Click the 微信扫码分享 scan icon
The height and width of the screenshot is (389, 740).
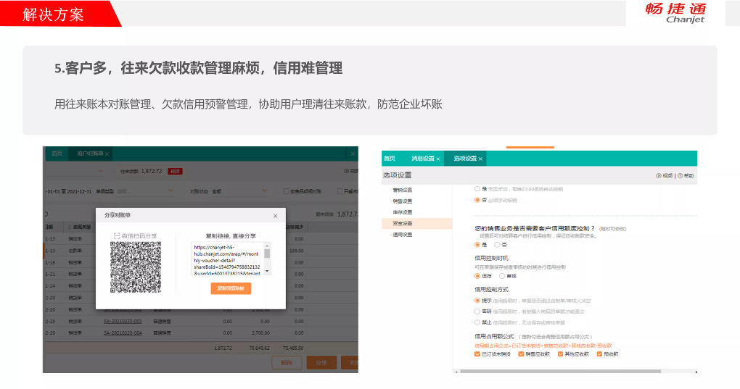pyautogui.click(x=117, y=235)
